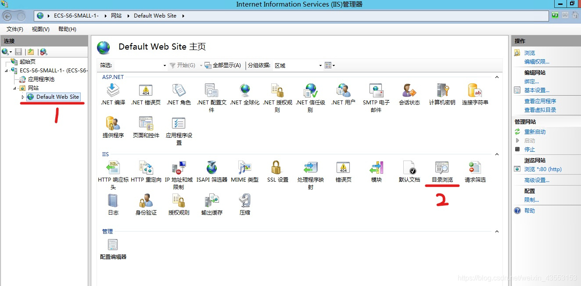The height and width of the screenshot is (286, 581).
Task: Open the 压缩 compression icon
Action: click(x=244, y=201)
